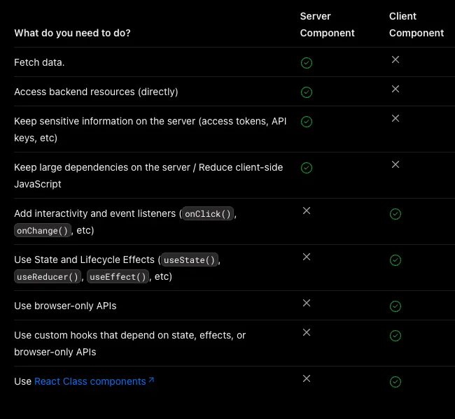Click the X icon in Fetch data row
455x419 pixels.
point(395,60)
